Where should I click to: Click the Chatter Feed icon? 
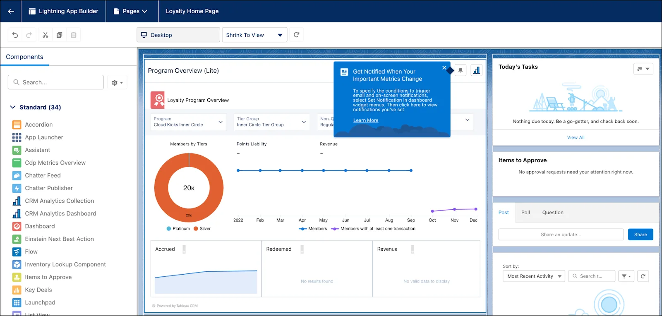[x=17, y=175]
